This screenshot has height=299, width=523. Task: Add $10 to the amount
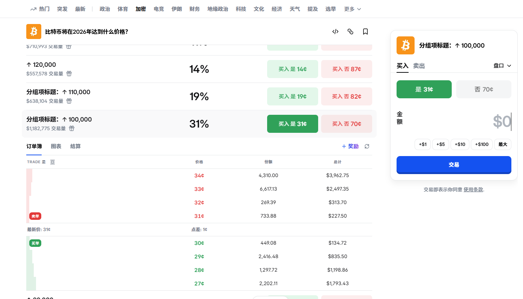460,144
